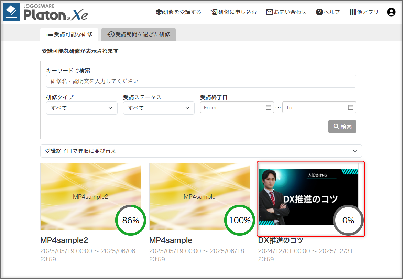Open the user account profile icon

(391, 12)
